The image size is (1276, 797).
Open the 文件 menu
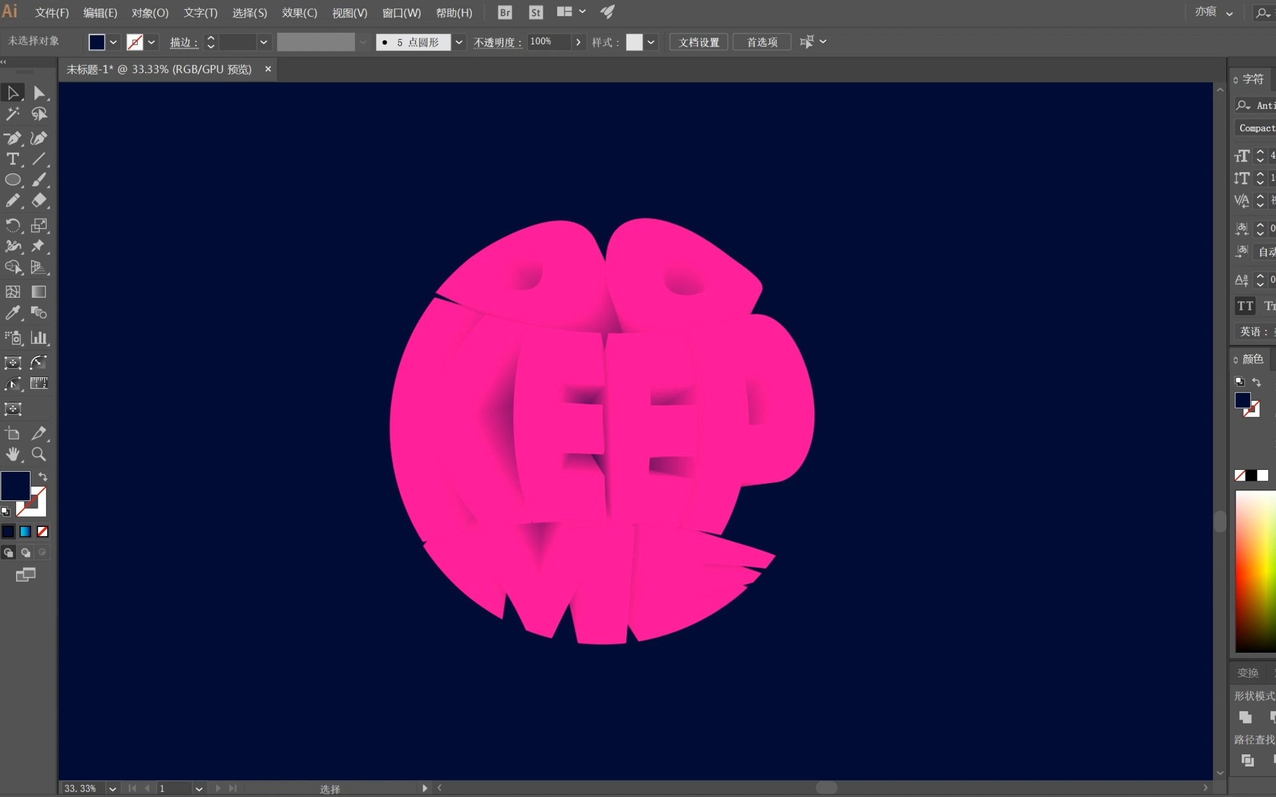coord(51,12)
